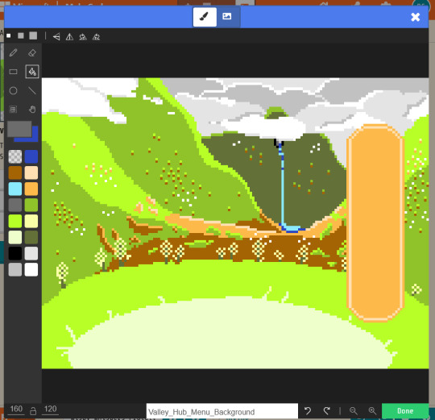This screenshot has width=435, height=420.
Task: Switch to the paintbrush editor tab
Action: coord(205,17)
